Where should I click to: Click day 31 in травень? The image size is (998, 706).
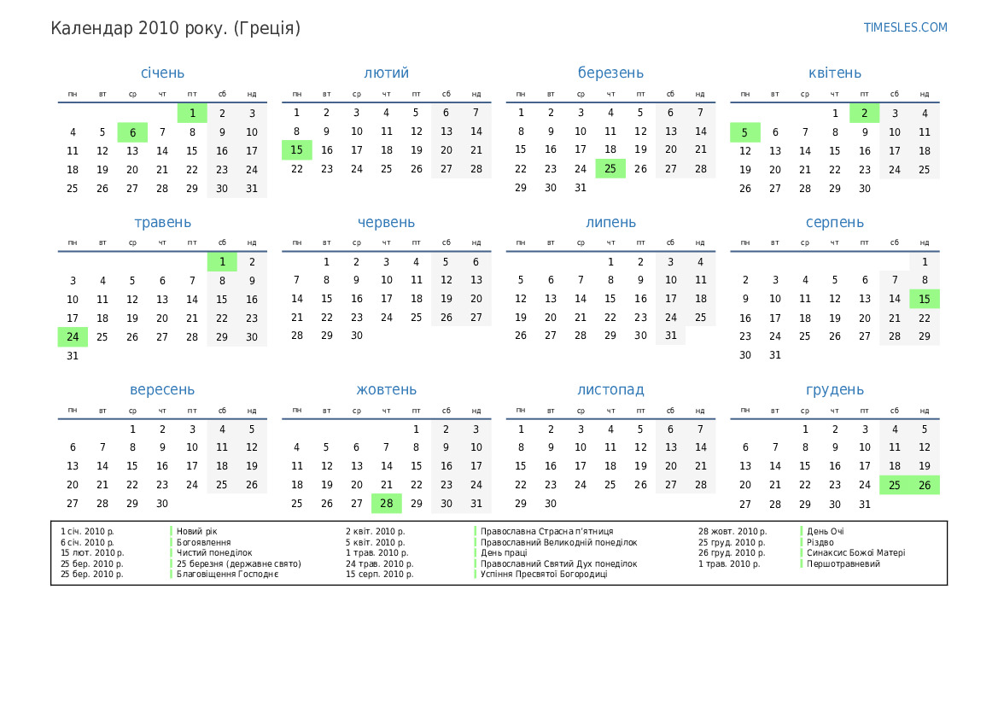click(x=73, y=356)
